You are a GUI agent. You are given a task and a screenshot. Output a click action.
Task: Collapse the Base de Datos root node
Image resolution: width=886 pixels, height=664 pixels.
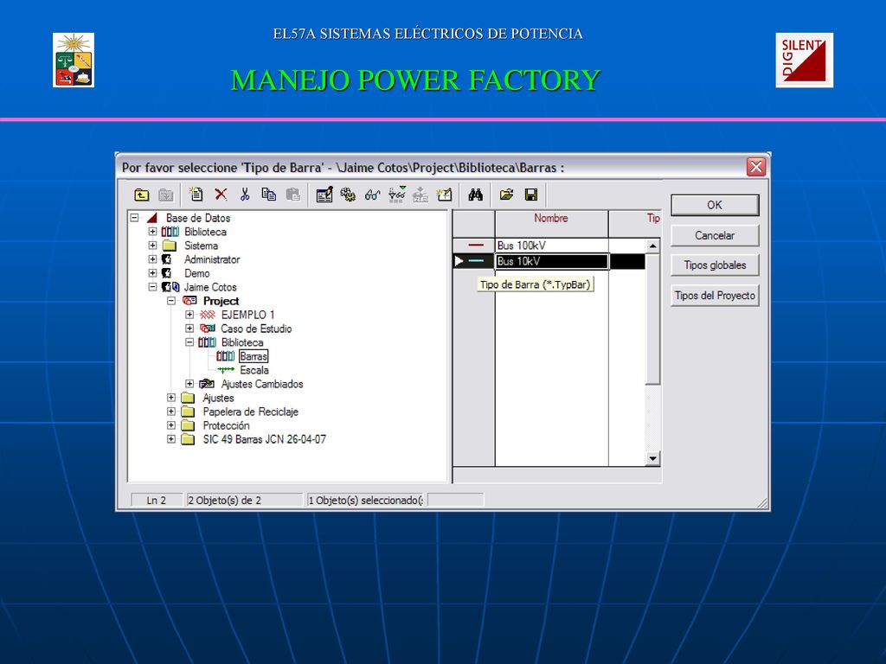pyautogui.click(x=134, y=217)
